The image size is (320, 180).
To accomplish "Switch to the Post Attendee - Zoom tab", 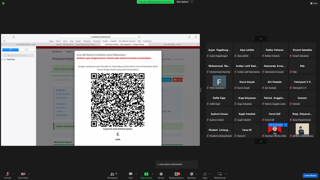I will coord(172,44).
